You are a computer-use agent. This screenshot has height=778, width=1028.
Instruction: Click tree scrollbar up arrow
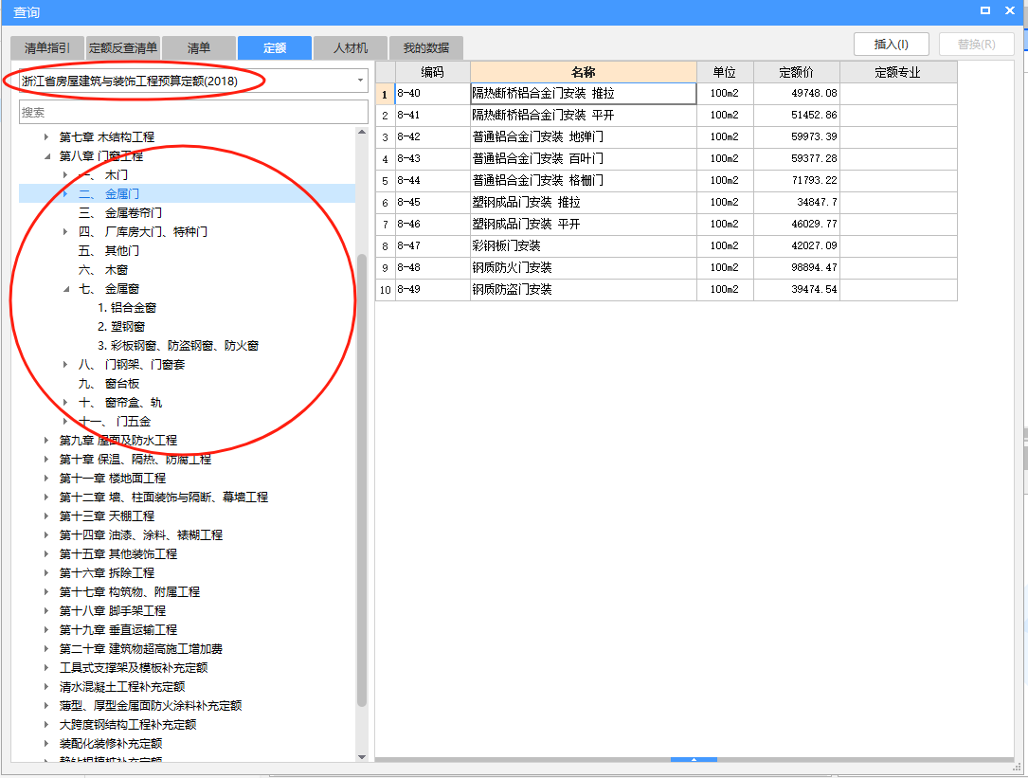pyautogui.click(x=362, y=132)
